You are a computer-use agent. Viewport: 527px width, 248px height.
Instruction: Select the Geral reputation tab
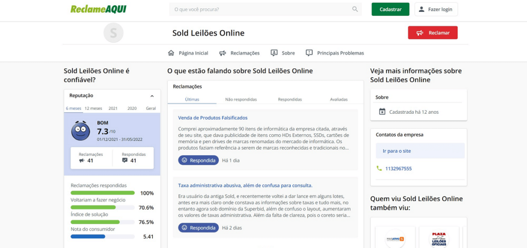click(x=151, y=109)
